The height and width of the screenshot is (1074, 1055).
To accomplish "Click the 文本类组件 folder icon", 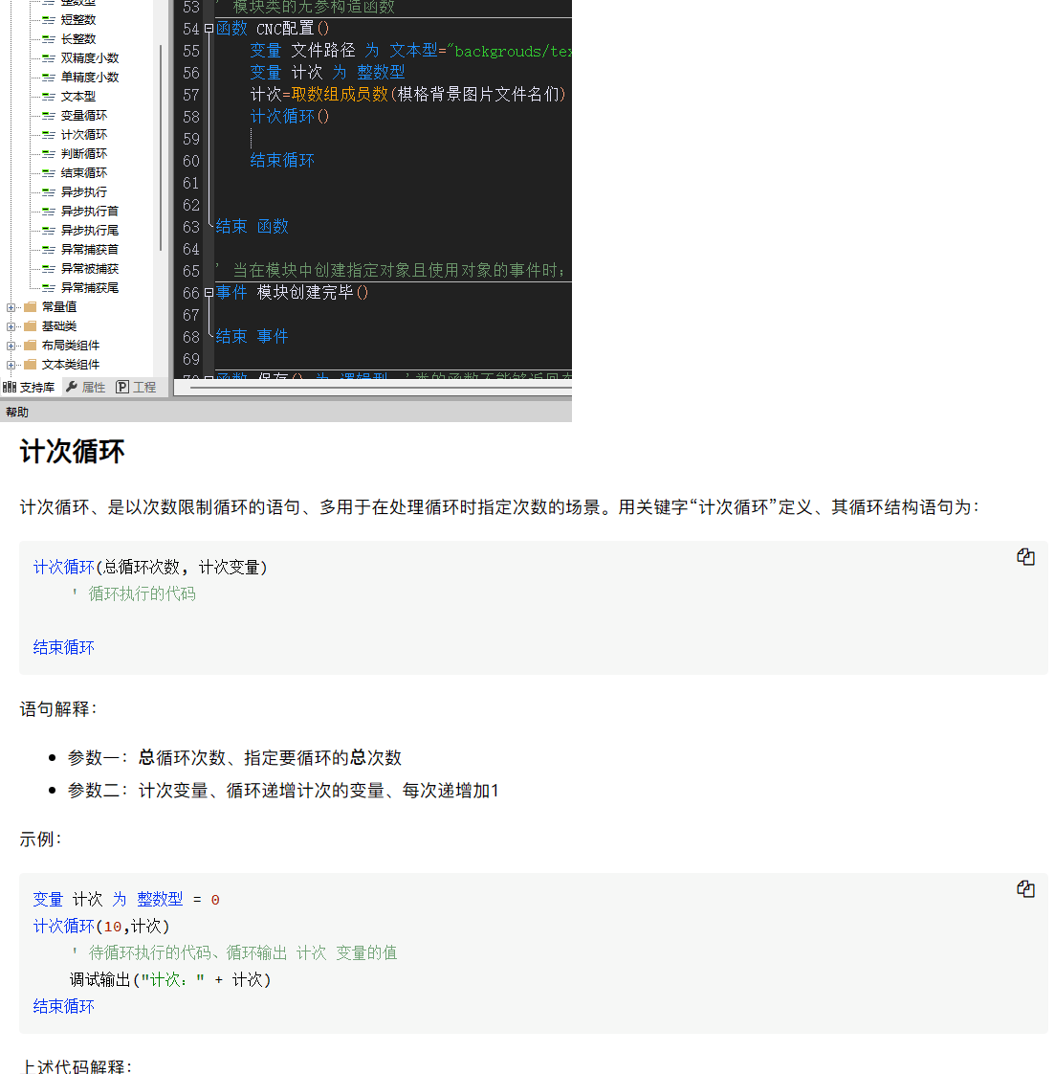I will tap(31, 365).
